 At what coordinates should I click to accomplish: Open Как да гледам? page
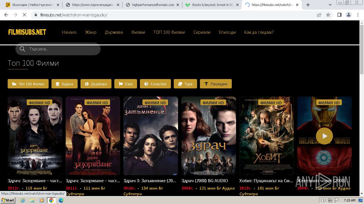pos(259,32)
